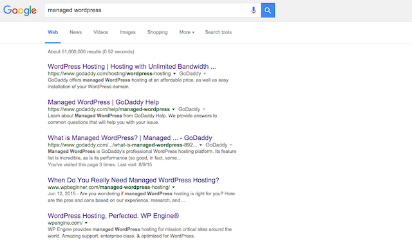This screenshot has width=412, height=246.
Task: Expand arrow beside wpbeginner.com URL
Action: [173, 188]
